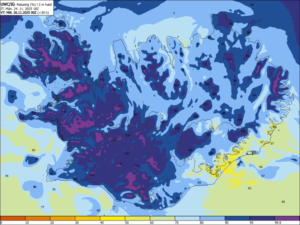The width and height of the screenshot is (300, 225).
Task: Select the 40–50 bright yellow legend swatch
Action: pyautogui.click(x=112, y=218)
